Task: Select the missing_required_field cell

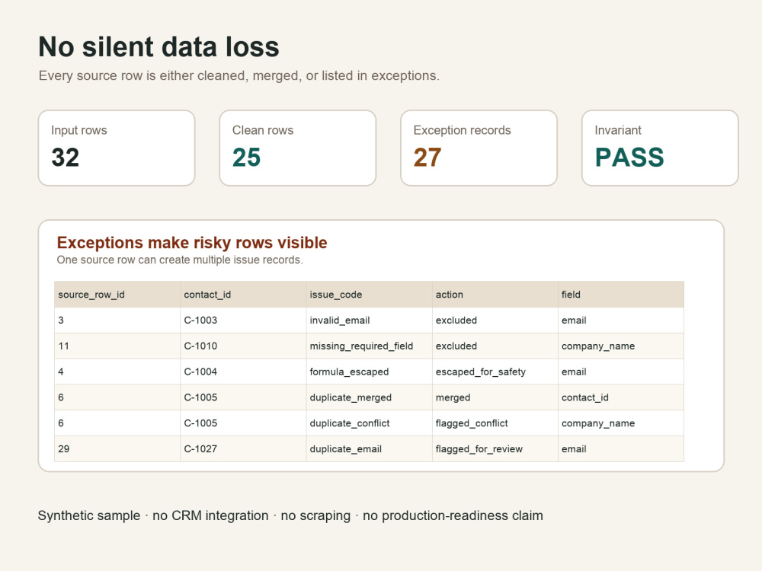Action: tap(369, 346)
